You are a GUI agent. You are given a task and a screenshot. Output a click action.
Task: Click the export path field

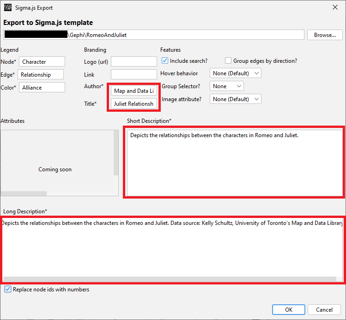154,35
